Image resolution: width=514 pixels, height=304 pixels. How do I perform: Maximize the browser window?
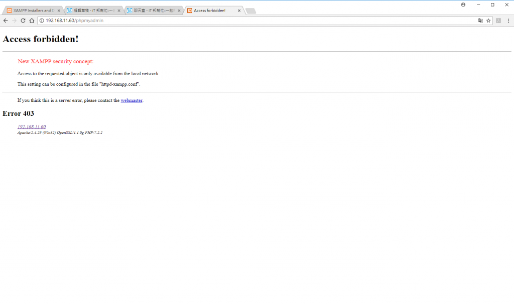tap(492, 5)
